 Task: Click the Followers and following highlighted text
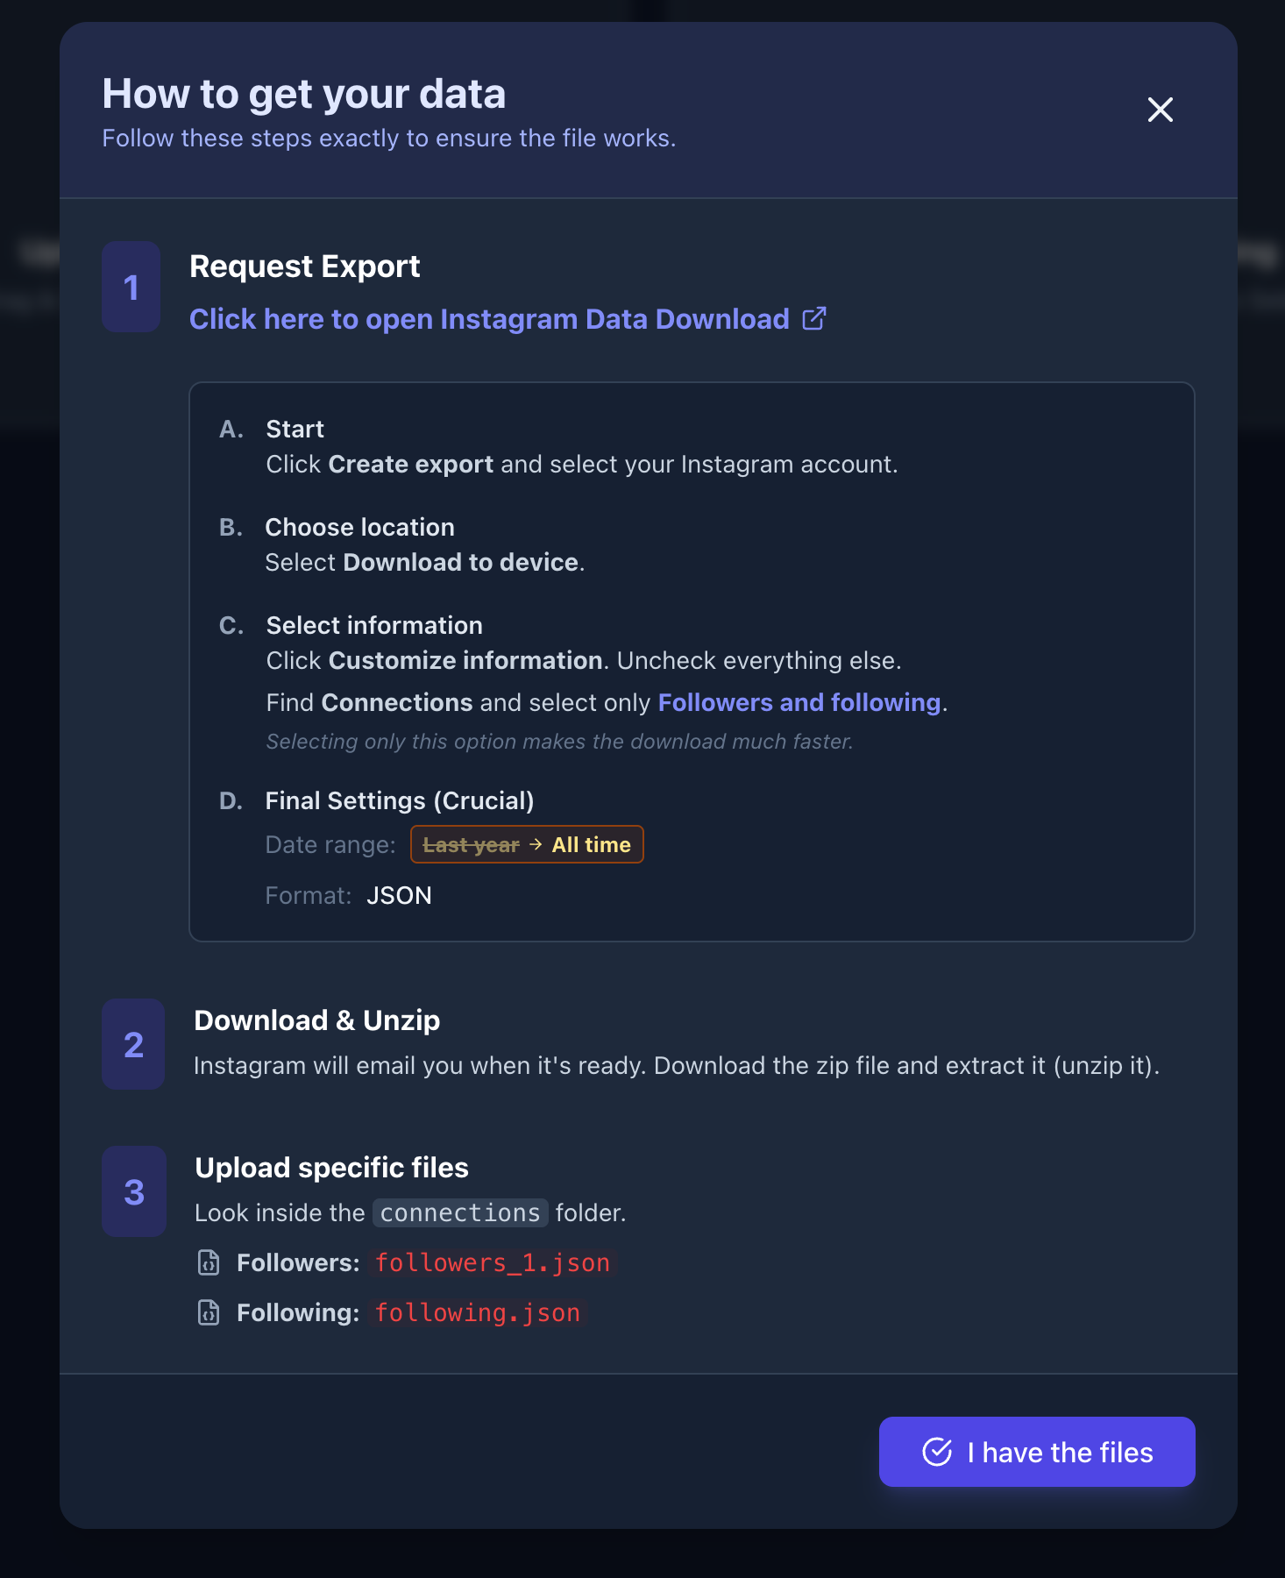tap(799, 702)
